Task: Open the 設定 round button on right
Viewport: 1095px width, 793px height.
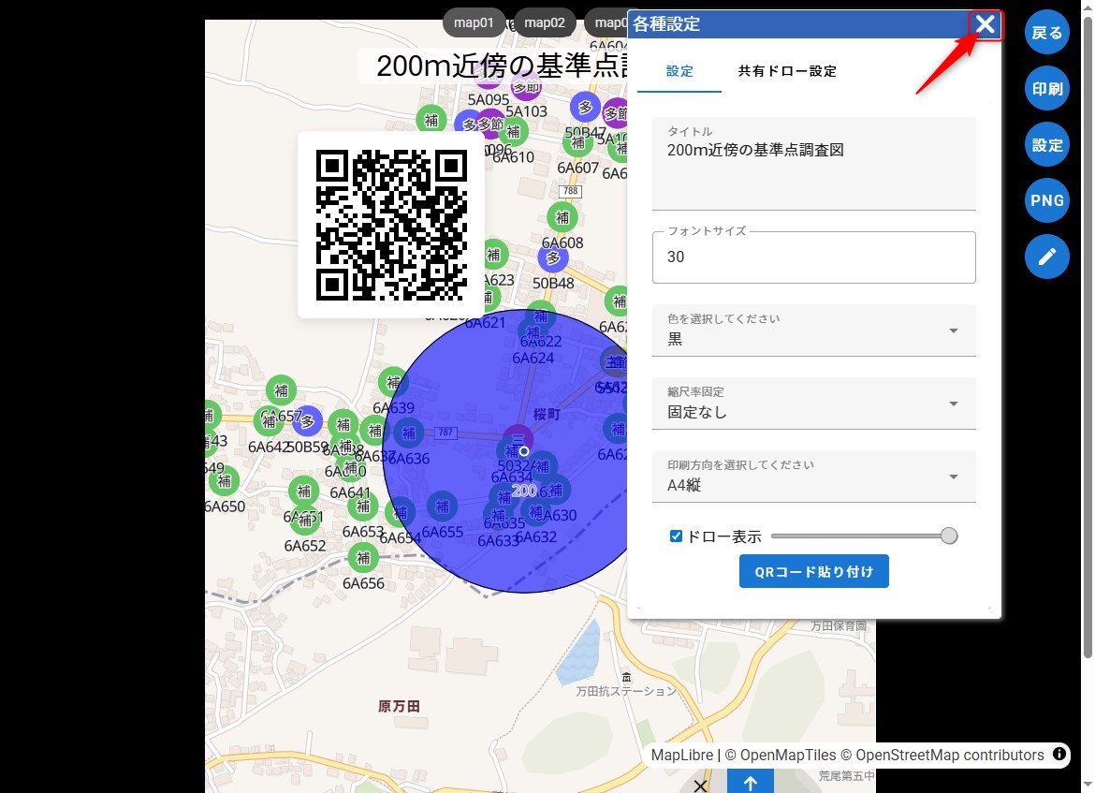Action: pos(1046,145)
